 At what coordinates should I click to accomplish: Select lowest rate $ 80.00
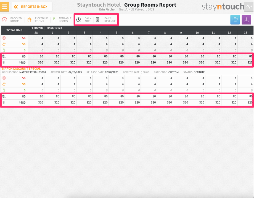145,72
